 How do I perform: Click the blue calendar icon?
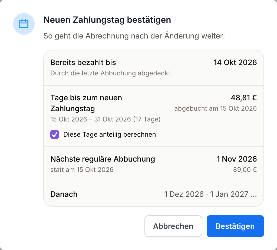[24, 24]
